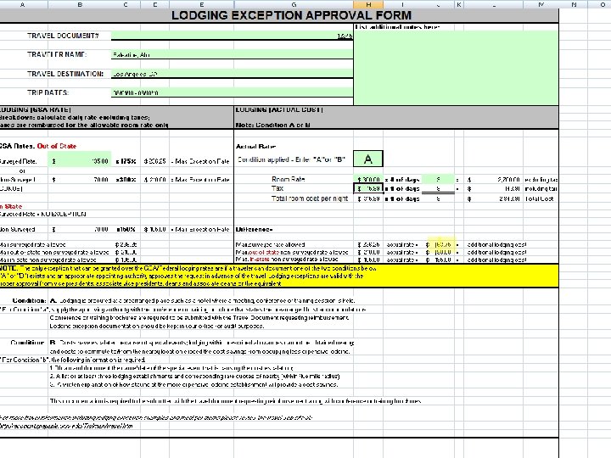Select column N header
This screenshot has height=458, width=611.
[573, 4]
